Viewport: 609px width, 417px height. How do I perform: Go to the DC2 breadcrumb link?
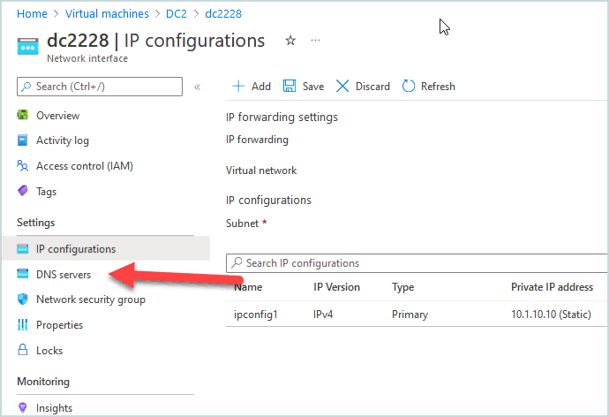[177, 13]
